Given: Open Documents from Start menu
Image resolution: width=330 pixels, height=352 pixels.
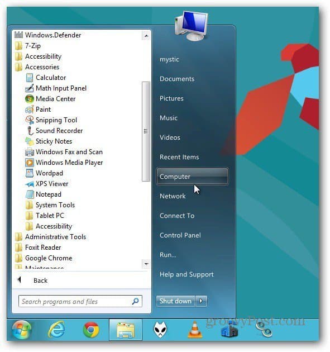Looking at the screenshot, I should 177,79.
